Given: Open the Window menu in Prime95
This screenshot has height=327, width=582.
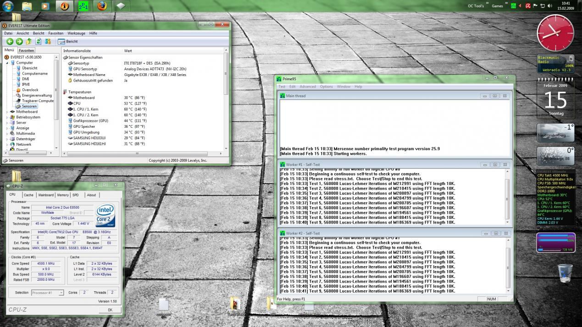Looking at the screenshot, I should pyautogui.click(x=344, y=87).
